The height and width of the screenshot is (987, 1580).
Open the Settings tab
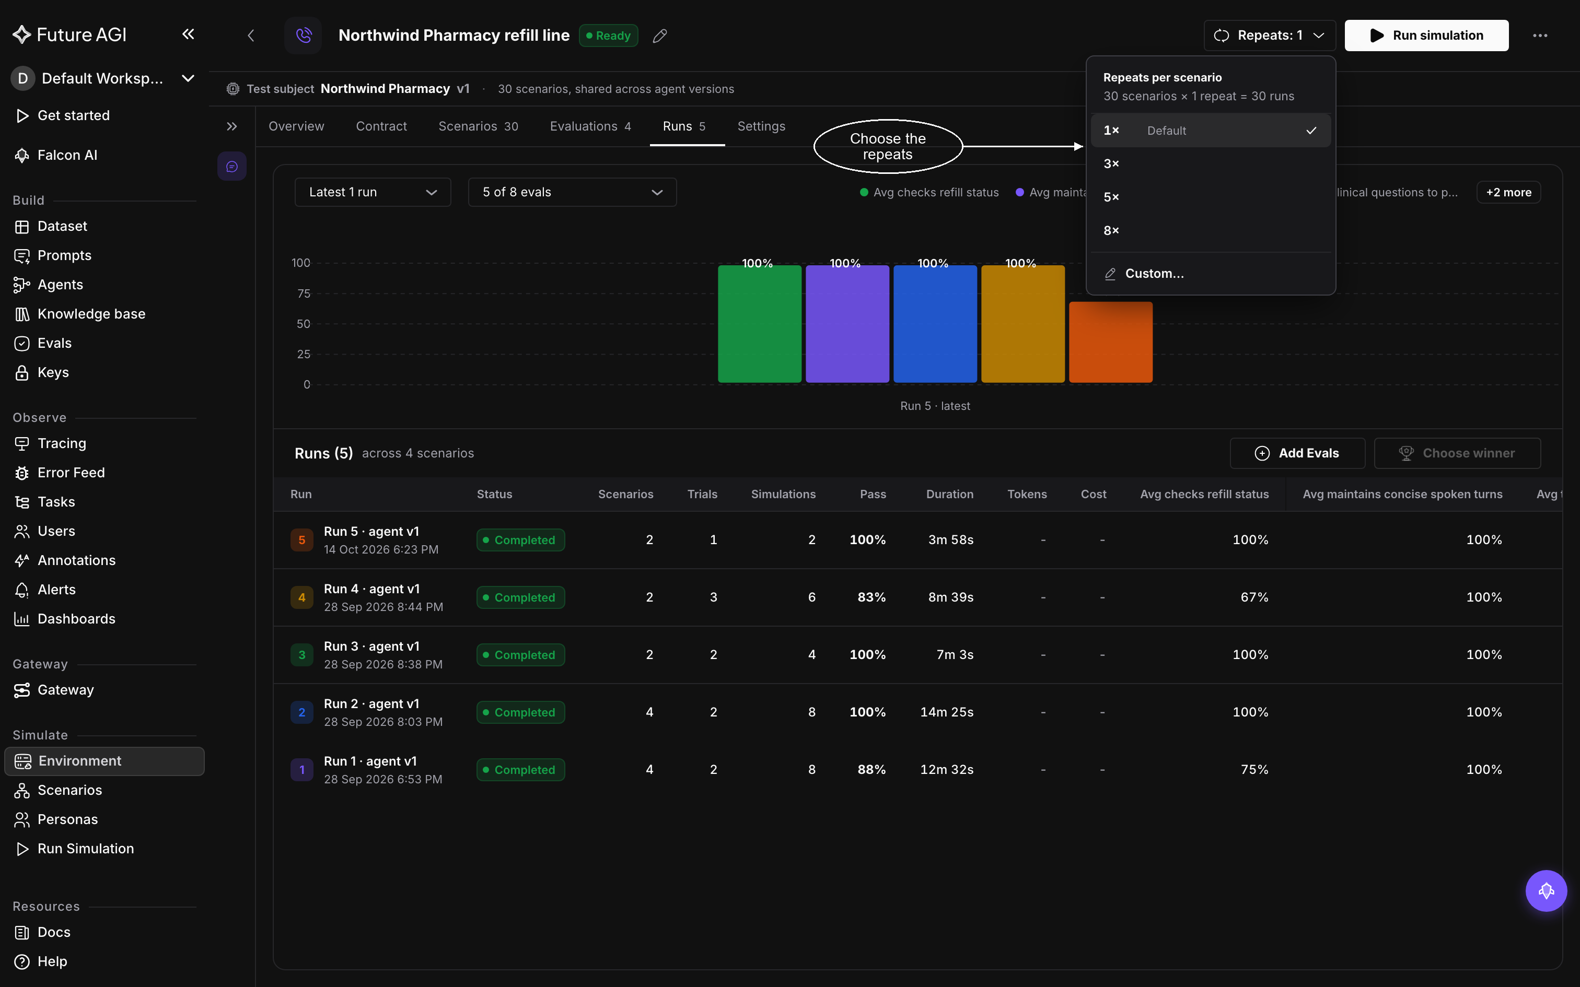pos(761,126)
